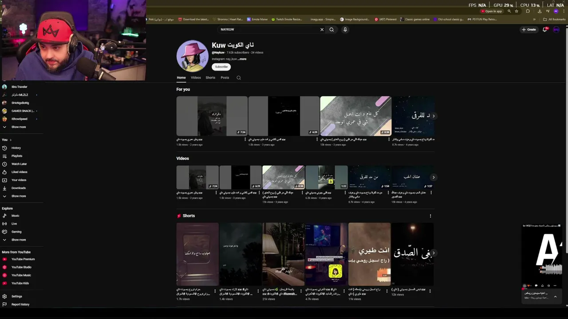Open mini player more options dots
Image resolution: width=568 pixels, height=319 pixels.
point(555,286)
